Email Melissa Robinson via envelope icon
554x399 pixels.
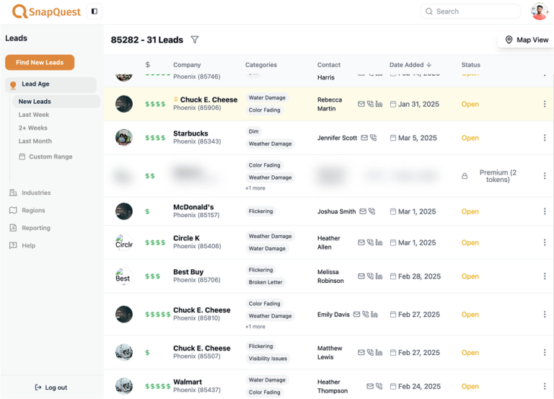pos(361,276)
